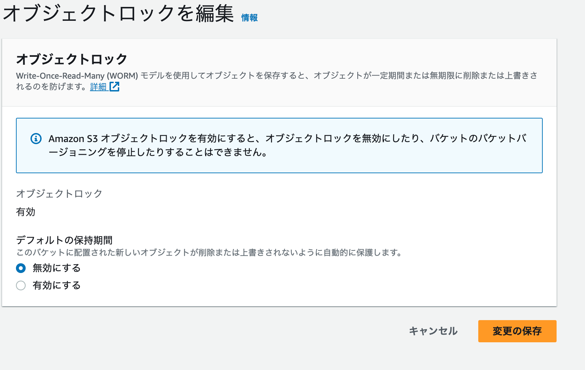The image size is (585, 370).
Task: Click the 有効 status text
Action: pyautogui.click(x=25, y=212)
